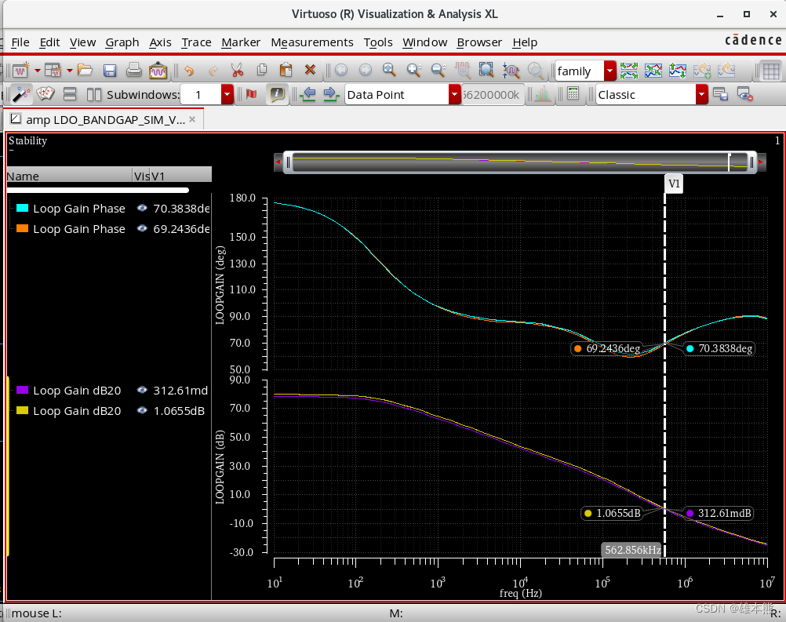The image size is (786, 622).
Task: Open the Tools menu
Action: click(378, 42)
